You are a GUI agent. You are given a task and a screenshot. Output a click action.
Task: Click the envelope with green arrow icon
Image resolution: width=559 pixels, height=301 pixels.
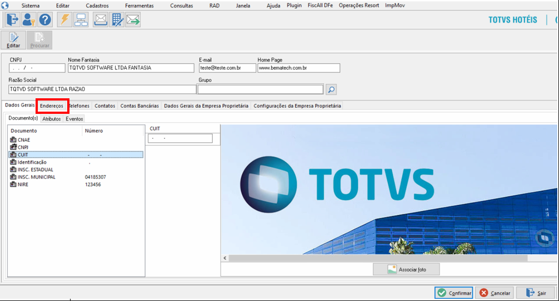(133, 19)
